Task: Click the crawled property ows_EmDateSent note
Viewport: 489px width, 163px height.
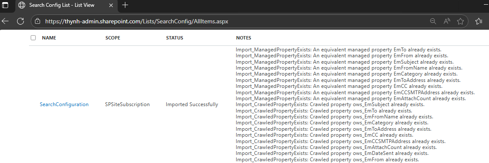Action: 332,153
